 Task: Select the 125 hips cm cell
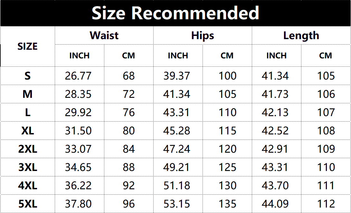[x=227, y=167]
